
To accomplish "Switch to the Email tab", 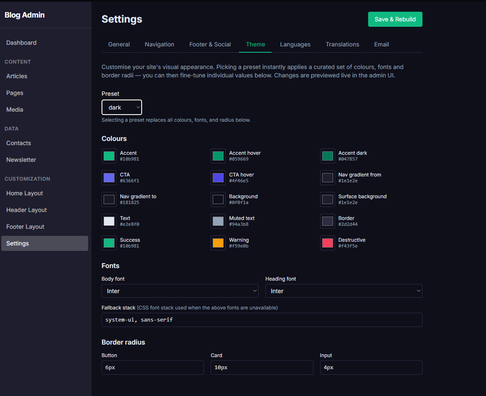I will coord(381,44).
